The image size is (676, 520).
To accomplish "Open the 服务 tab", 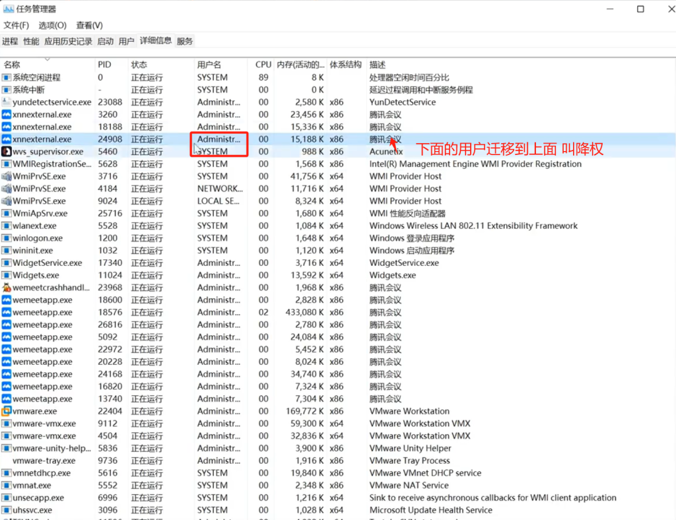I will pyautogui.click(x=185, y=42).
